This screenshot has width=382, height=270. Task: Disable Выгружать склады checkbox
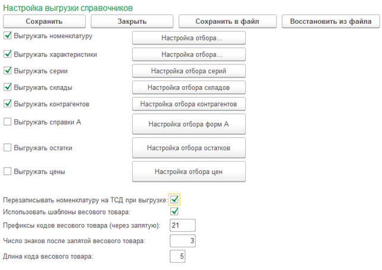point(8,87)
